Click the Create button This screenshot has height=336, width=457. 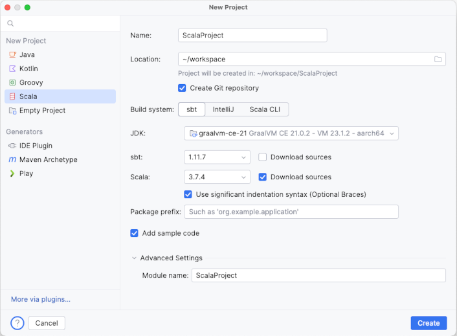click(429, 323)
